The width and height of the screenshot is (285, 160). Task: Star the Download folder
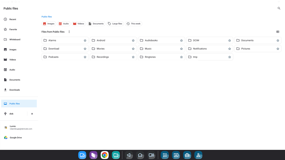[x=85, y=49]
